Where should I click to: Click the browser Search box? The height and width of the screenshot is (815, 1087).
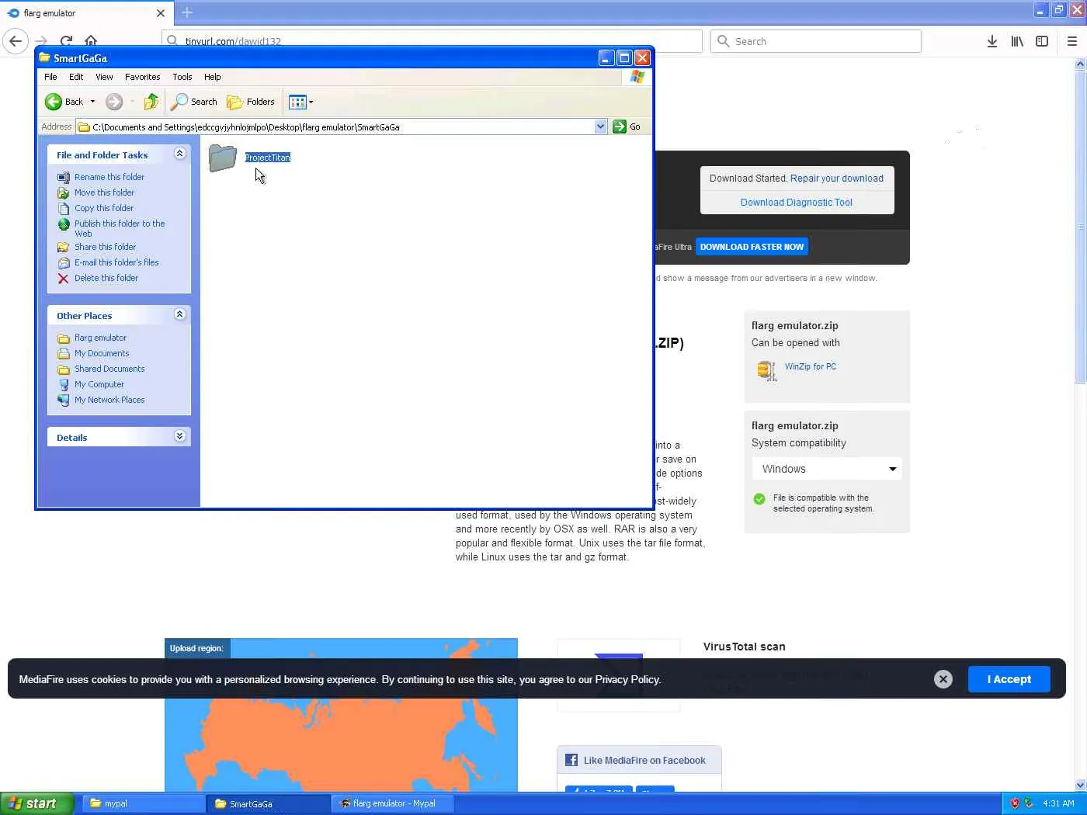click(816, 41)
